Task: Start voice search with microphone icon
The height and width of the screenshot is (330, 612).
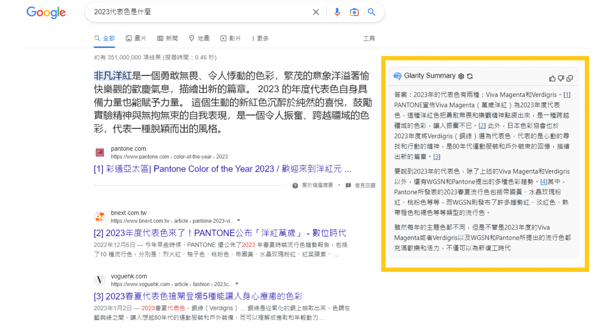Action: [337, 12]
